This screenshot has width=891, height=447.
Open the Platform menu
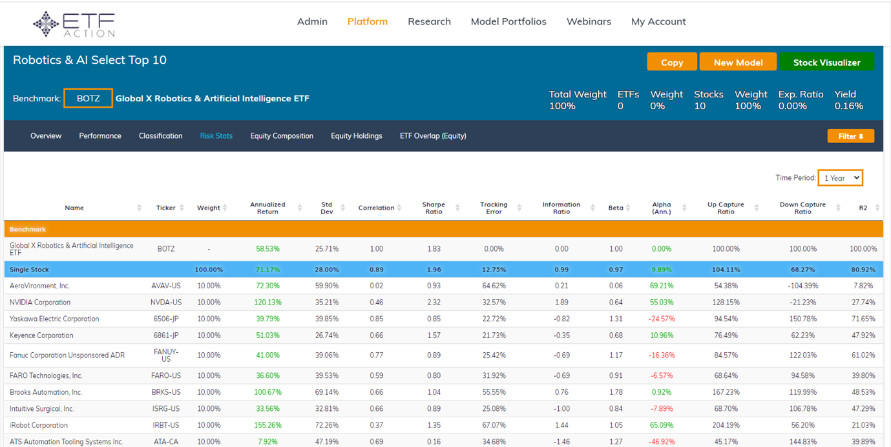click(368, 21)
